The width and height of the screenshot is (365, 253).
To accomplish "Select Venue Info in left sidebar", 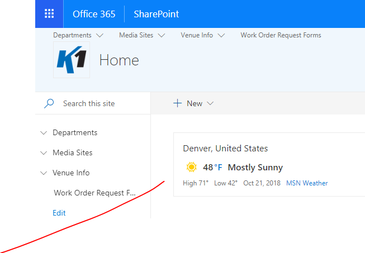I will pyautogui.click(x=71, y=173).
